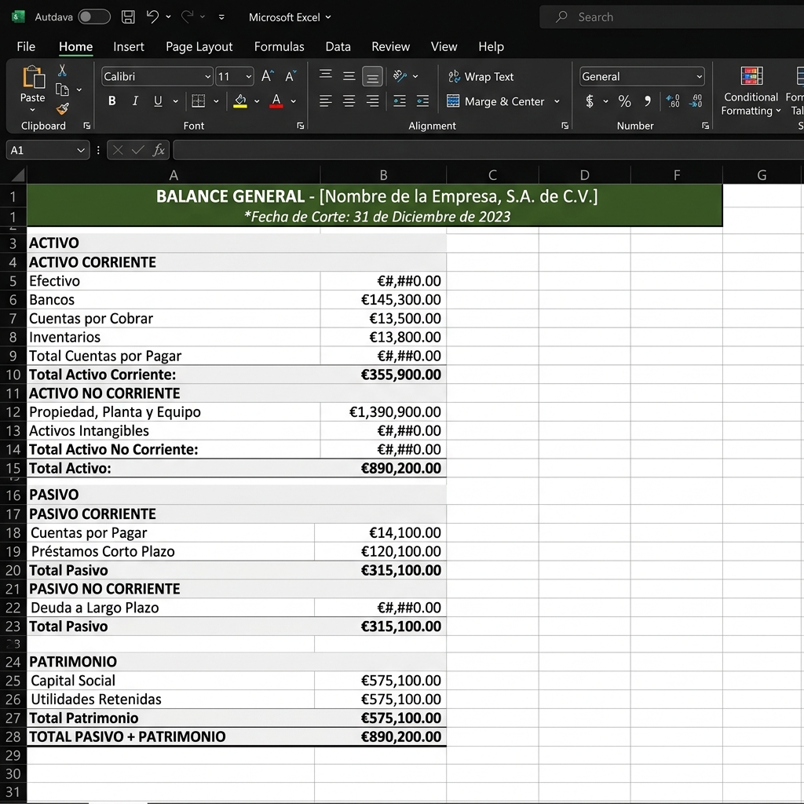The height and width of the screenshot is (804, 804).
Task: Expand the Name Box A1 dropdown
Action: [x=81, y=150]
